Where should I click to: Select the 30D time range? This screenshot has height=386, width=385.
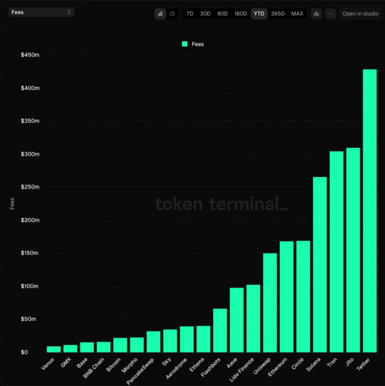coord(205,14)
